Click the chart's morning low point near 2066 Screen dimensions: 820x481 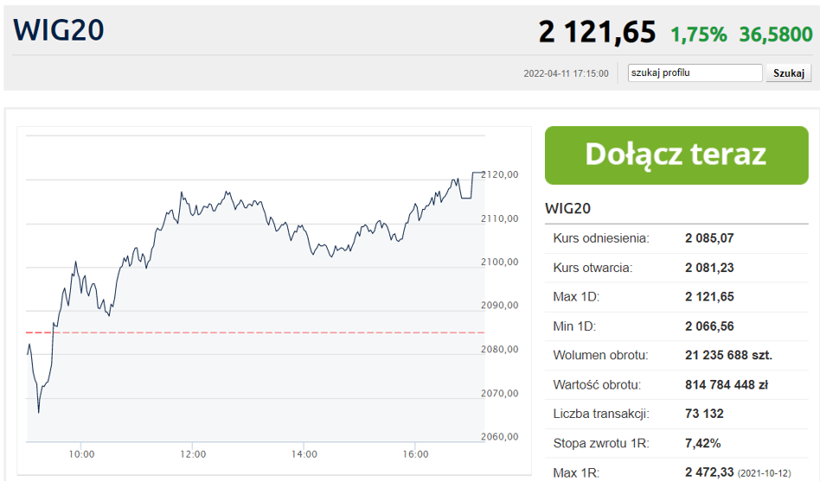(x=39, y=412)
